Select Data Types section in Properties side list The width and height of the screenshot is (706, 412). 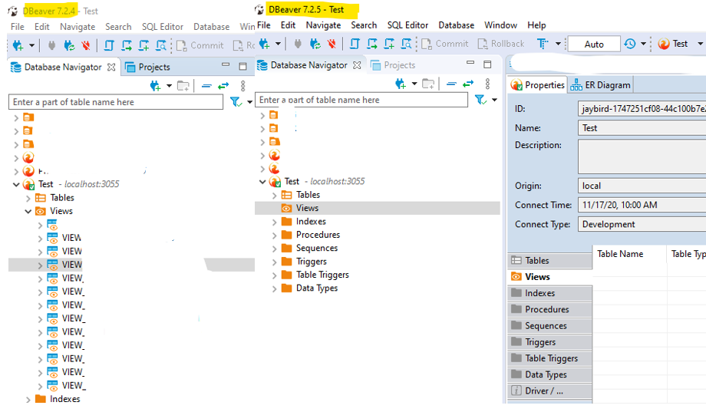(x=550, y=374)
